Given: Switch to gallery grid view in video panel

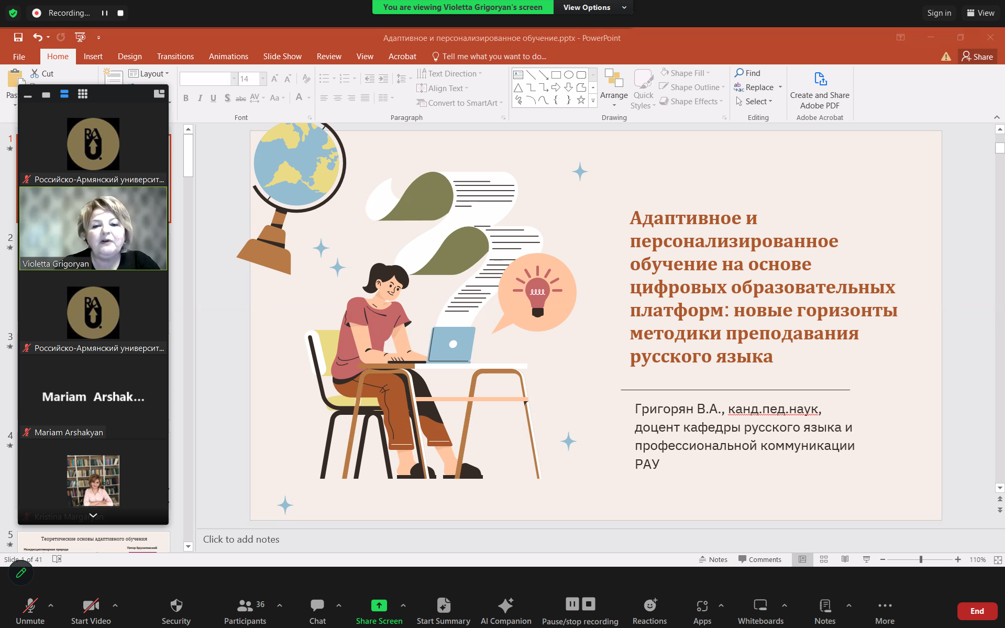Looking at the screenshot, I should [x=82, y=94].
